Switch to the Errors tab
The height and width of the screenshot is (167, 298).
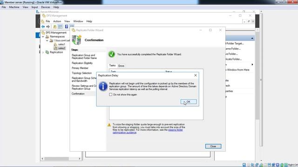121,66
